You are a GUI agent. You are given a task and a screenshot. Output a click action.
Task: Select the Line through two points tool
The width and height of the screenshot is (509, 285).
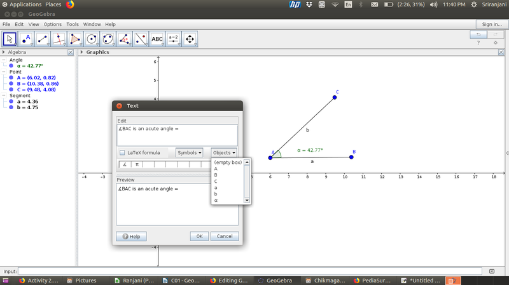coord(43,39)
